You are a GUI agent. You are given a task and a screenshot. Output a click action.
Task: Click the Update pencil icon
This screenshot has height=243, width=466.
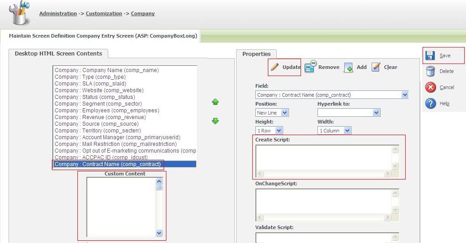click(275, 67)
